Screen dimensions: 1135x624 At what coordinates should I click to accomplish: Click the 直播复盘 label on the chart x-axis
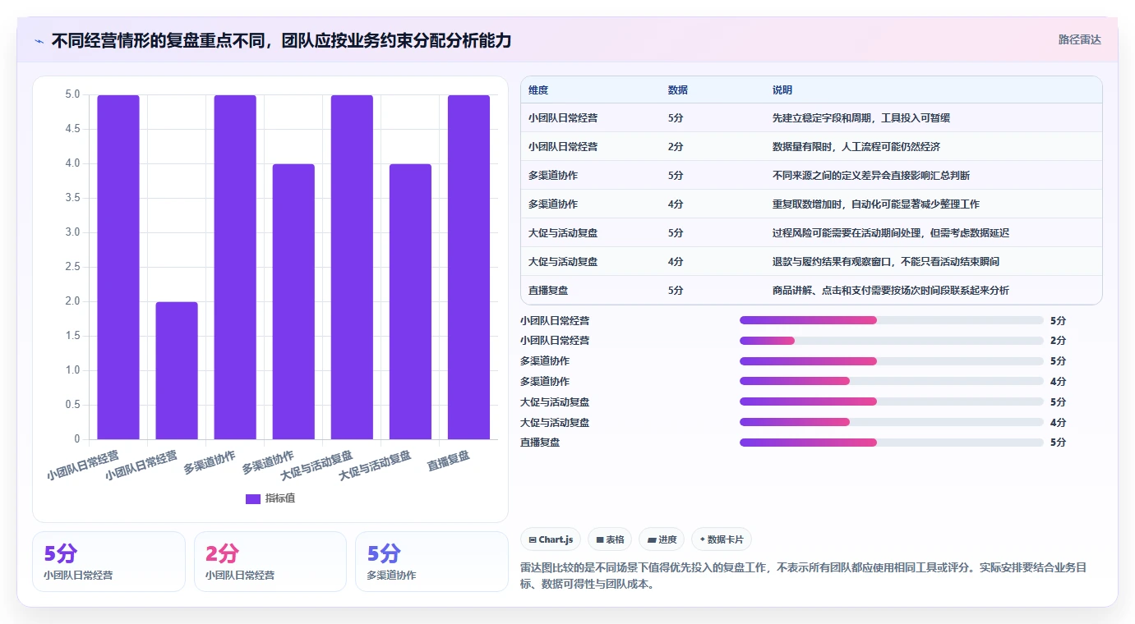click(x=449, y=461)
